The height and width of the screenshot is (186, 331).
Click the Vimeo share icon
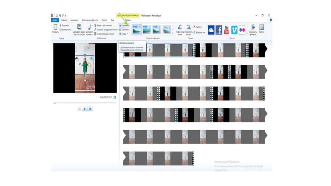(234, 30)
